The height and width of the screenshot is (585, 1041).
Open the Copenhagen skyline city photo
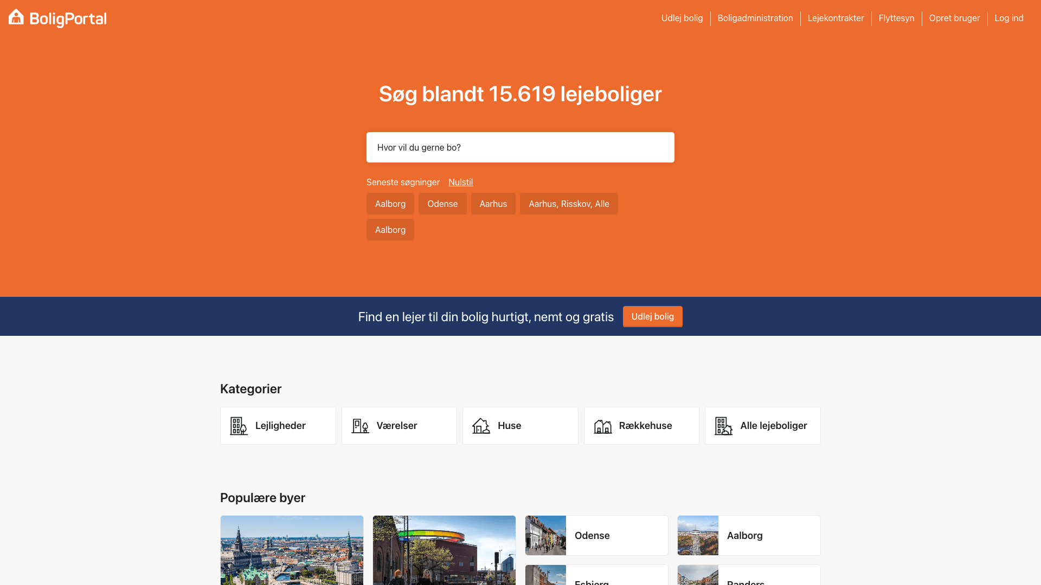click(292, 550)
